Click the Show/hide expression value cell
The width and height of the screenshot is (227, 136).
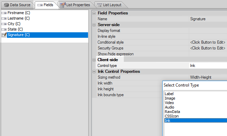(x=208, y=54)
